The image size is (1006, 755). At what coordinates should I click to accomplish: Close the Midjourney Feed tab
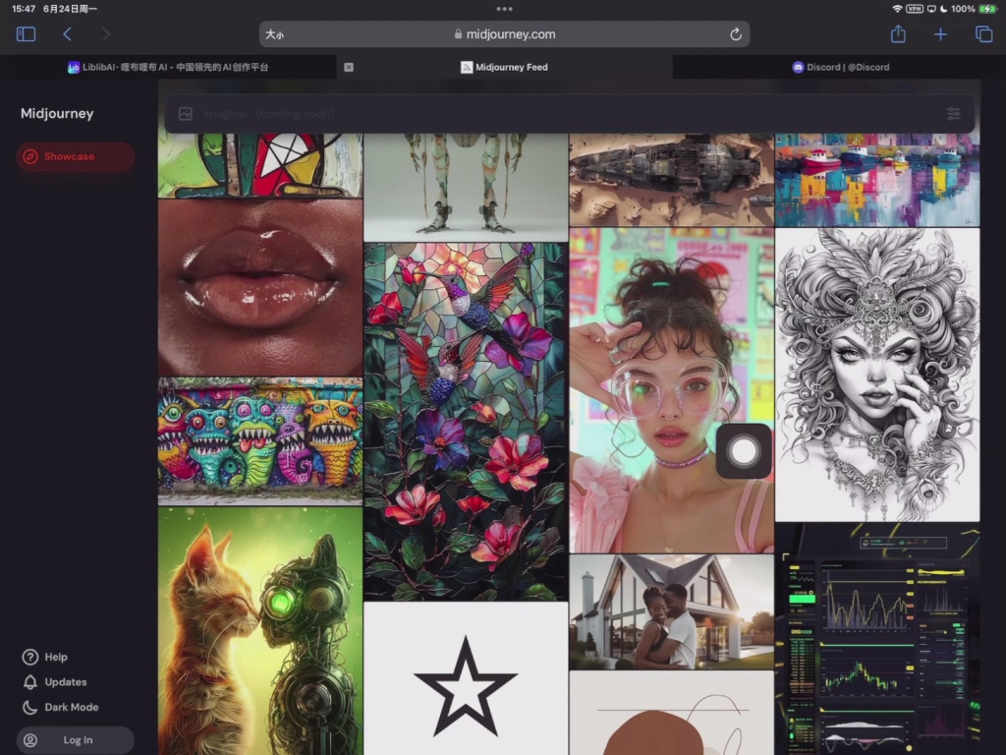pos(349,67)
